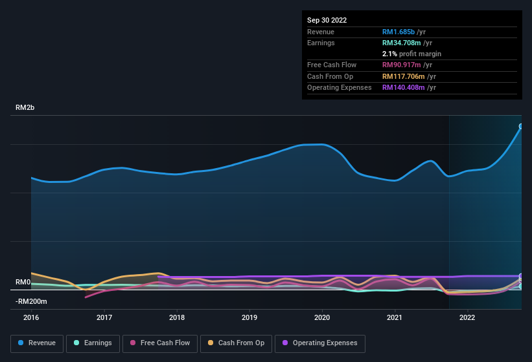Click the Earnings endpoint marker at chart edge
The height and width of the screenshot is (362, 532).
tap(521, 286)
